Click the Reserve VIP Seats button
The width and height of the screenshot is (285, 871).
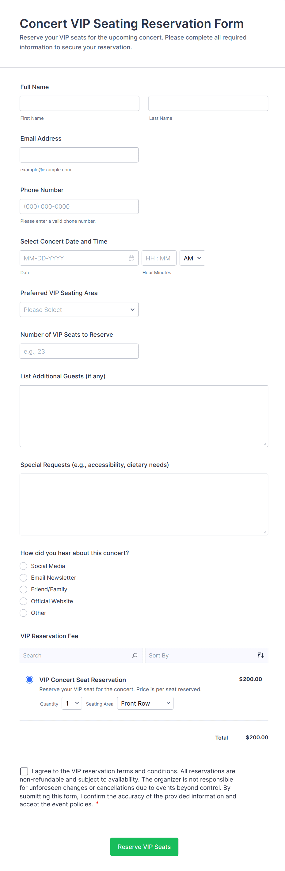click(144, 847)
